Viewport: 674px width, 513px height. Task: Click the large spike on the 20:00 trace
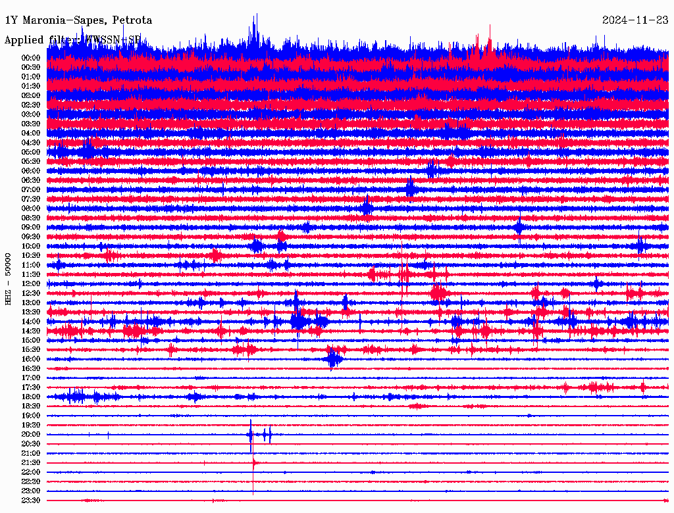click(251, 434)
